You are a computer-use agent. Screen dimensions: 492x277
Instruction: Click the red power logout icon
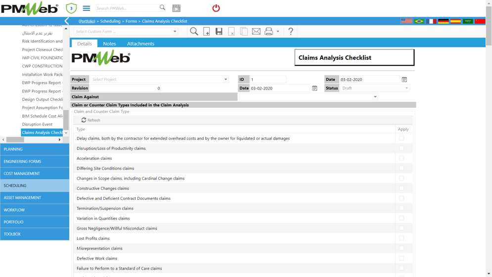click(216, 8)
